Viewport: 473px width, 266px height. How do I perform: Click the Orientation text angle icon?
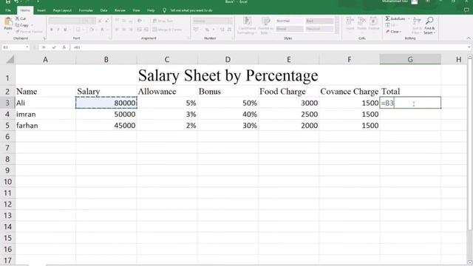[140, 21]
